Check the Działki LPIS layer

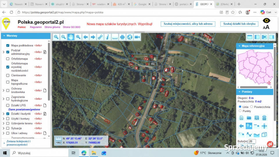pyautogui.click(x=8, y=105)
